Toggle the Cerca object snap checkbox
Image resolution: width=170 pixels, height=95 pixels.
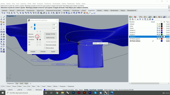(x=6, y=86)
